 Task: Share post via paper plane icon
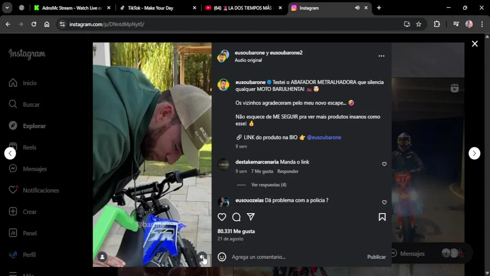[251, 217]
